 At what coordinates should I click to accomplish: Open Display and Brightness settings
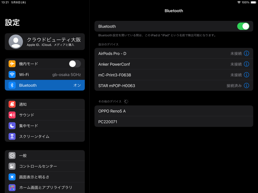pos(34,177)
